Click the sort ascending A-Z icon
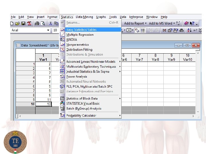Viewport: 206px width, 154px height. pos(189,30)
